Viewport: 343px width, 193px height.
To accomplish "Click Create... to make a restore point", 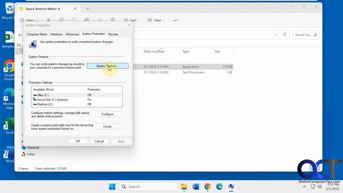I will 109,127.
